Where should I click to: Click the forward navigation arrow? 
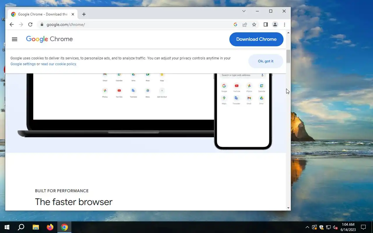(21, 24)
